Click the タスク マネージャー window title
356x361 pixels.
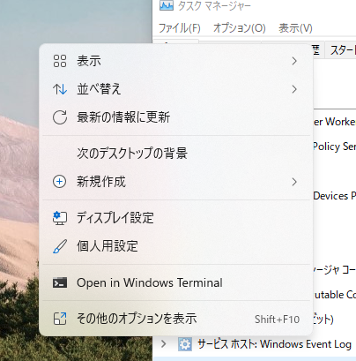point(214,6)
